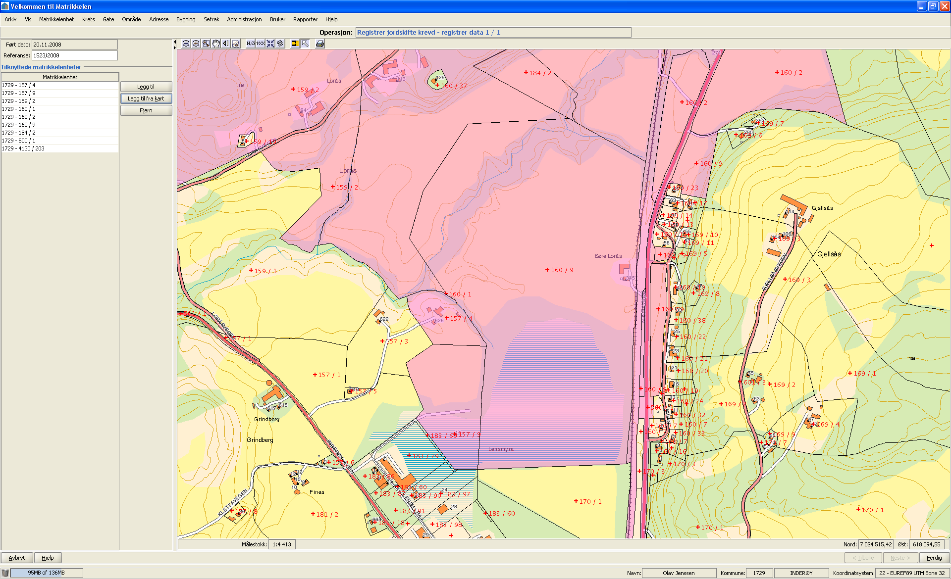Click the INDERØY municipality name field
This screenshot has height=579, width=951.
(x=801, y=573)
